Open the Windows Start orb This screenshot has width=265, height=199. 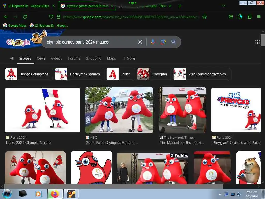coord(7,194)
